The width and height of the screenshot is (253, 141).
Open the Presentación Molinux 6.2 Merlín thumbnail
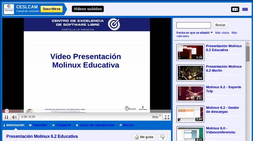click(190, 73)
